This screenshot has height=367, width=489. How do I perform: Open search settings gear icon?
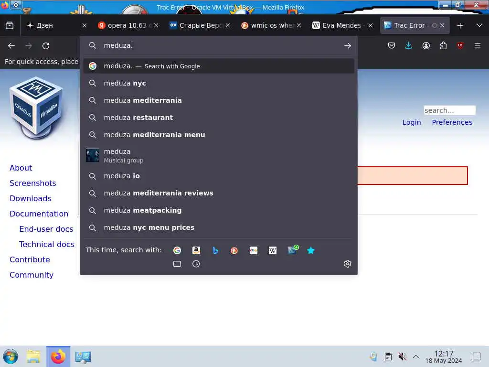(348, 264)
